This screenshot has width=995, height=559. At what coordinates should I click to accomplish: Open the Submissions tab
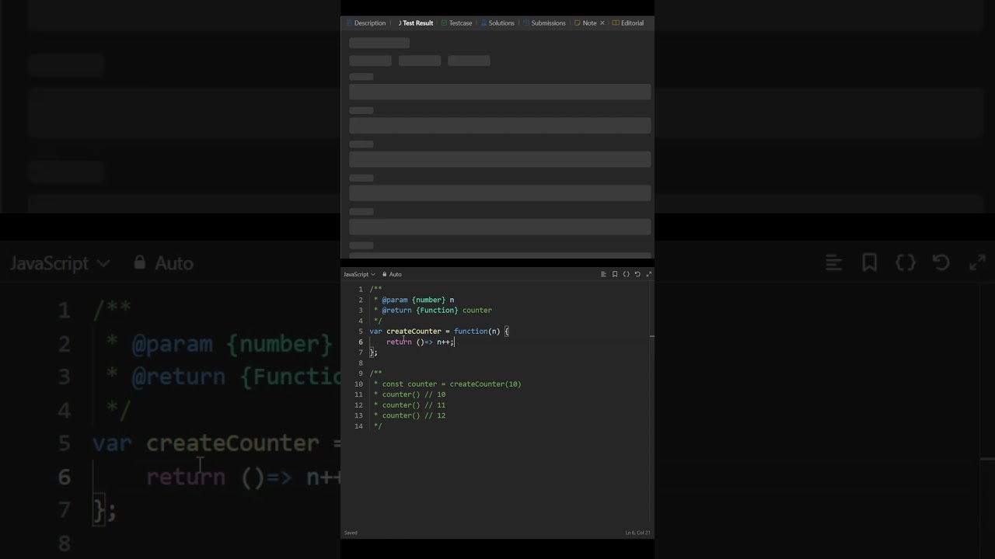point(544,23)
